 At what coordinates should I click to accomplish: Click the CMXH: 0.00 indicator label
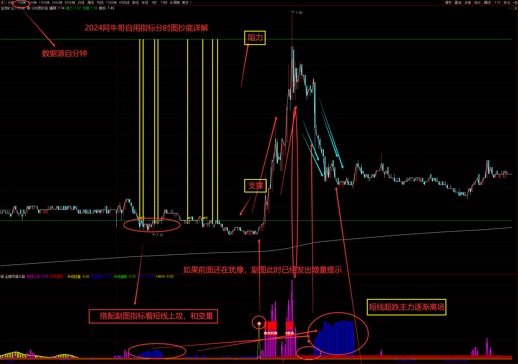coord(165,277)
